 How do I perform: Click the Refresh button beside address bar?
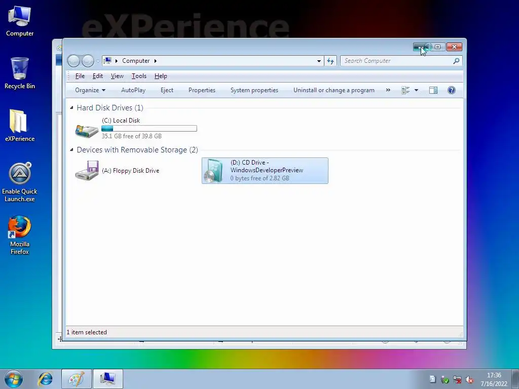[330, 61]
